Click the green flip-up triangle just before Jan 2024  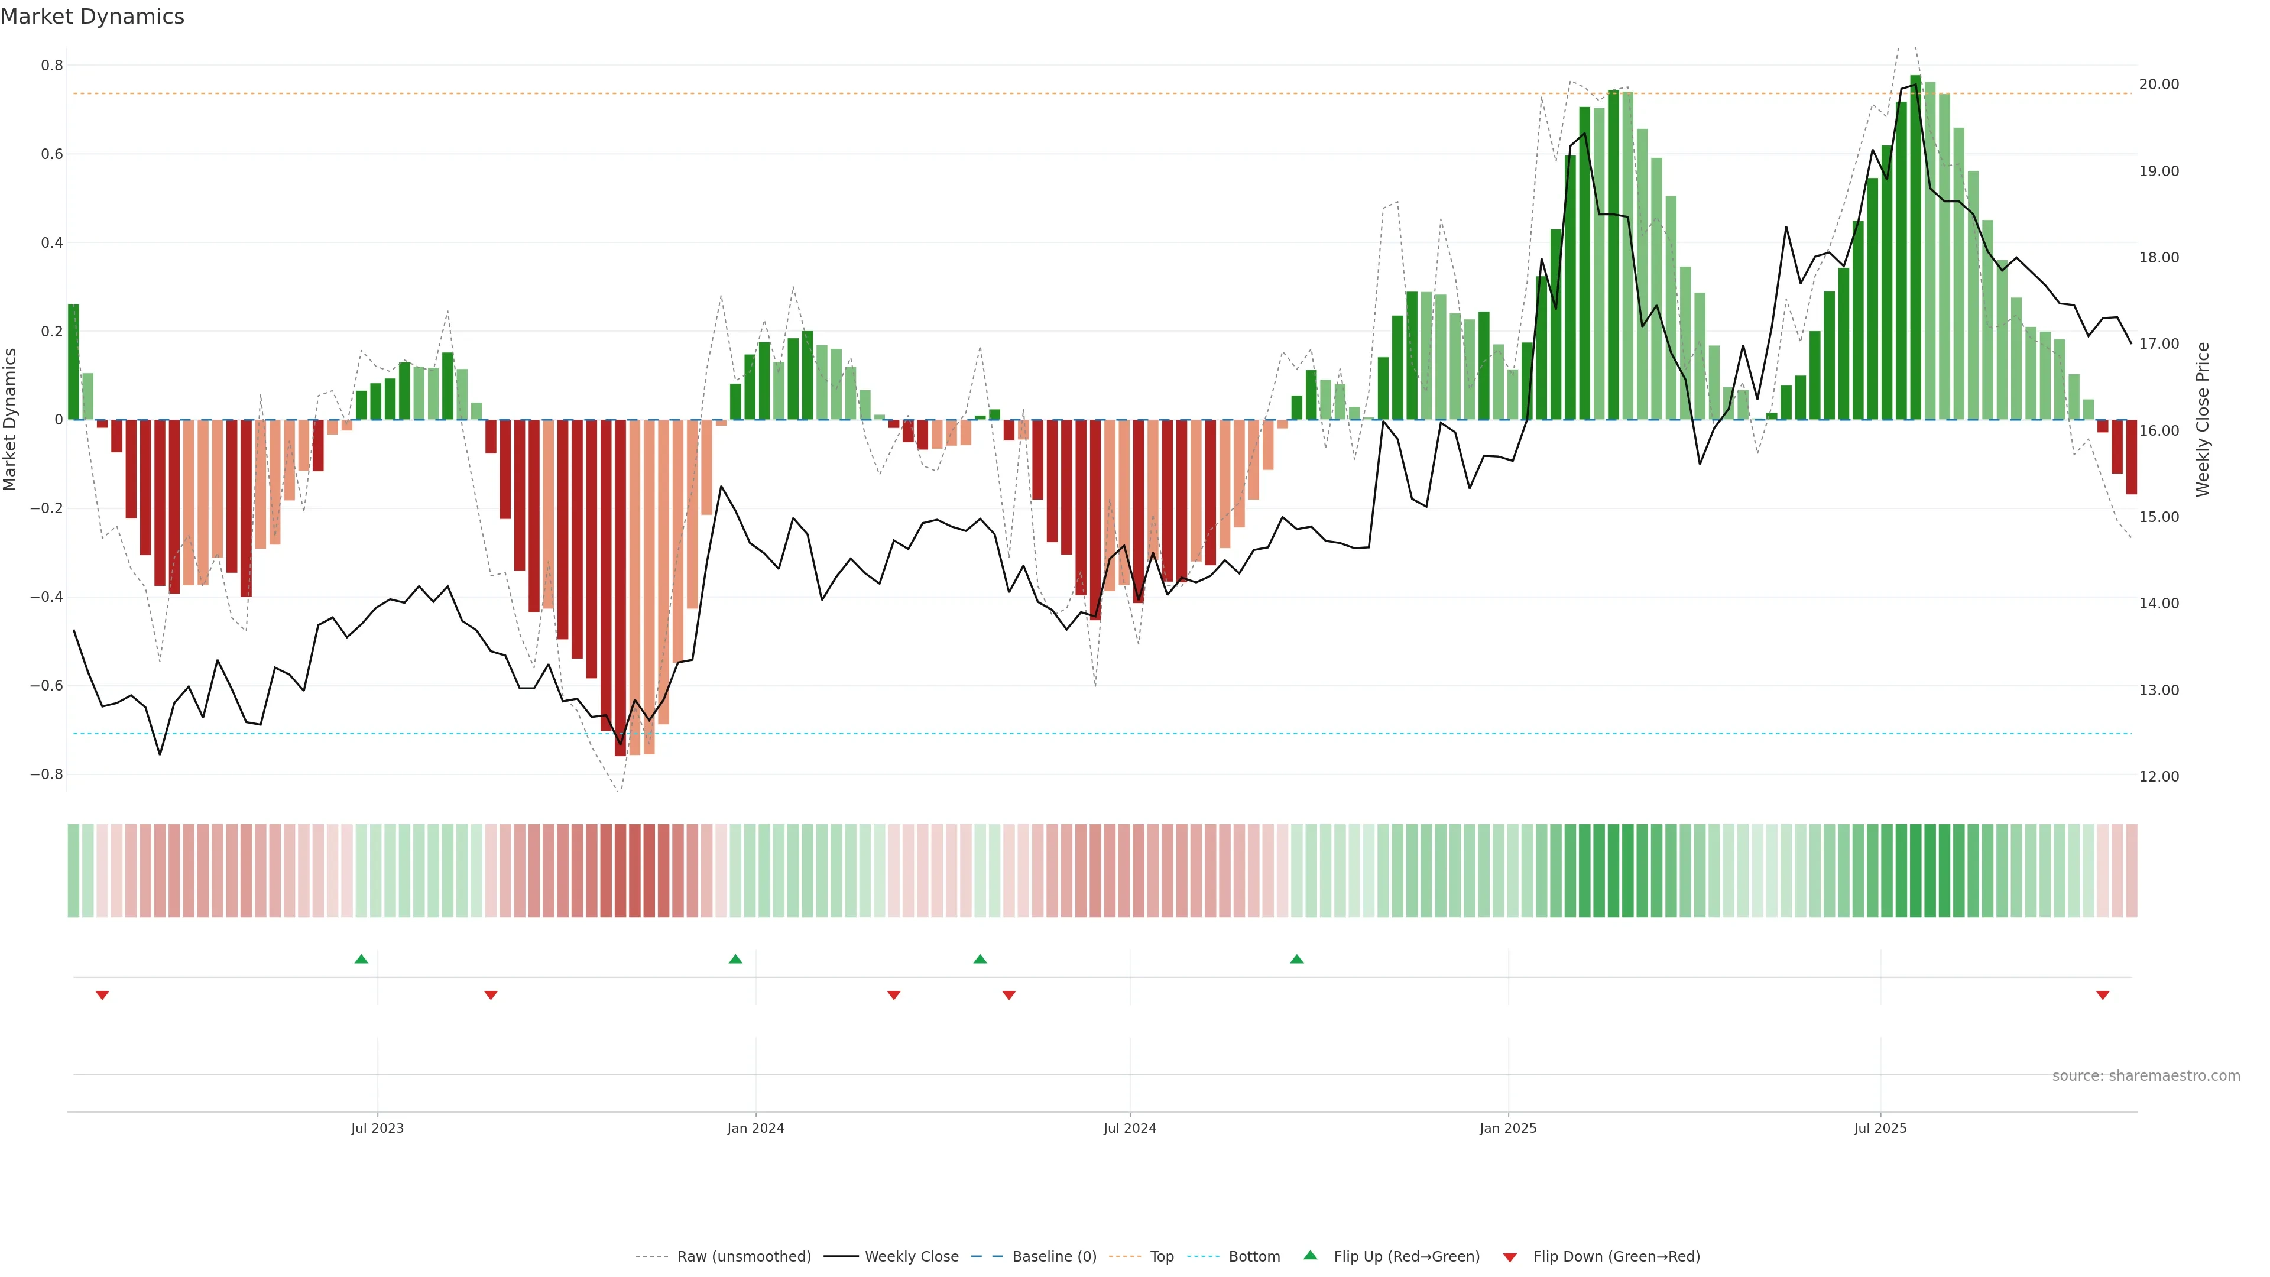pos(736,959)
